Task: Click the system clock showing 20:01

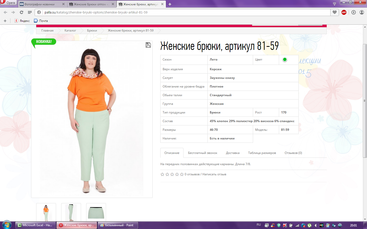Action: click(353, 225)
